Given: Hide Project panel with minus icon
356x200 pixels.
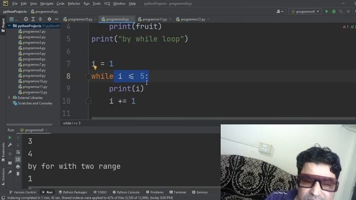Looking at the screenshot, I should pyautogui.click(x=57, y=19).
